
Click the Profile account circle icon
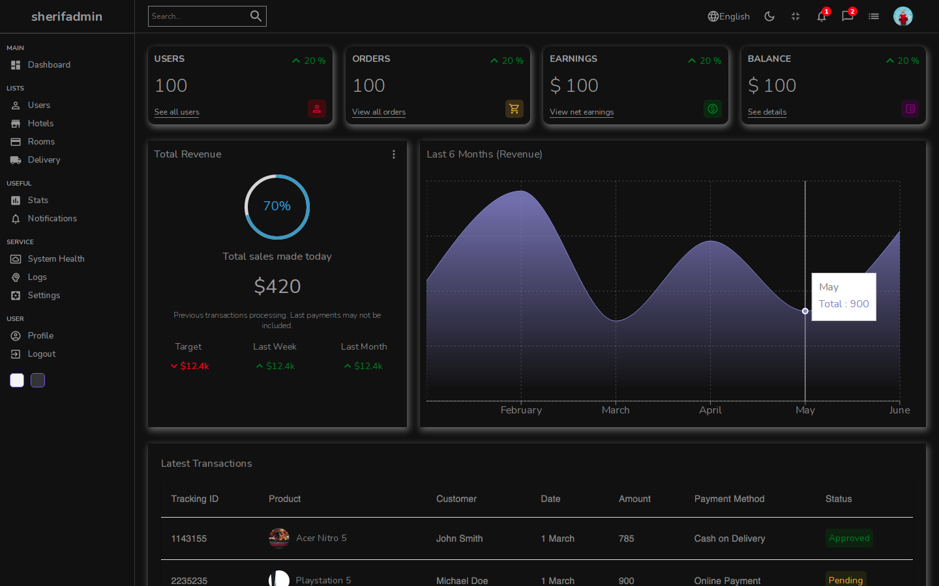pyautogui.click(x=16, y=336)
